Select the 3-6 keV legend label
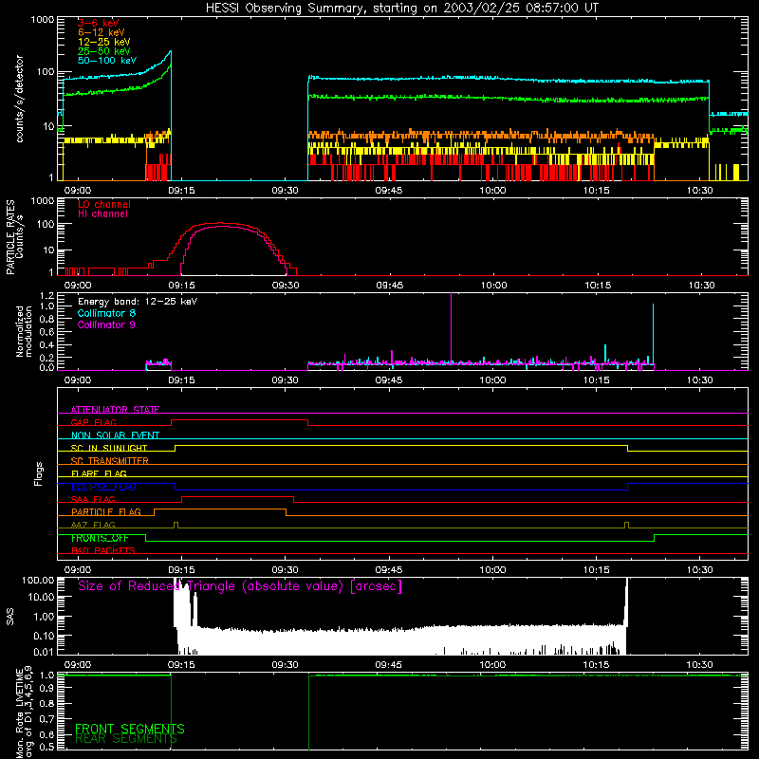 point(98,23)
